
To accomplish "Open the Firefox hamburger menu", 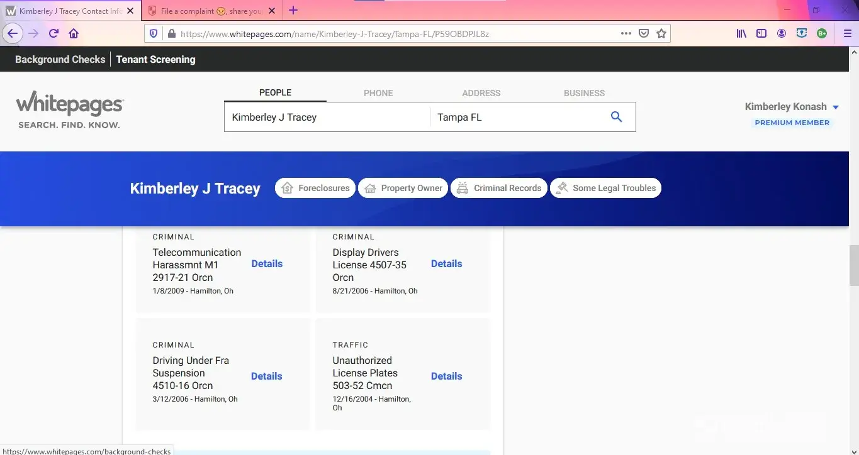I will pos(847,34).
